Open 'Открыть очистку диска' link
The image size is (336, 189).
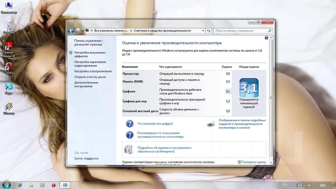click(90, 77)
